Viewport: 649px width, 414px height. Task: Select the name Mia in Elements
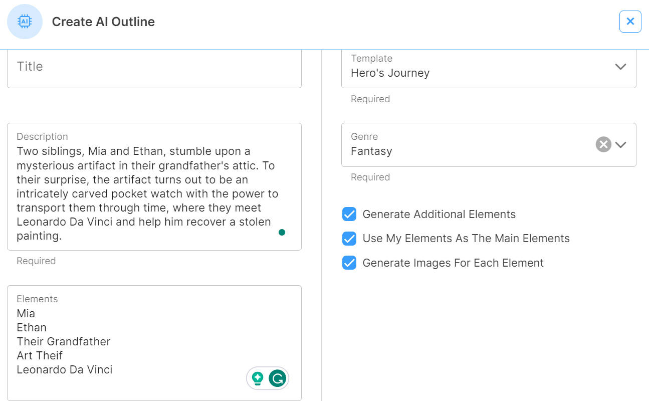tap(26, 313)
